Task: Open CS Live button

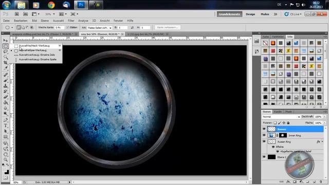Action: point(293,14)
